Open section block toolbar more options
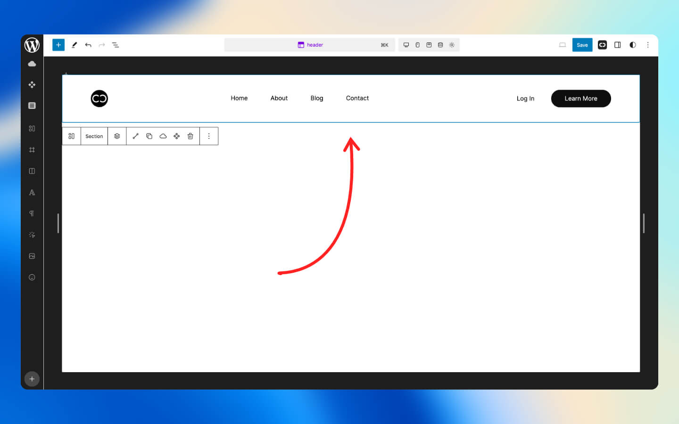This screenshot has height=424, width=679. (x=209, y=136)
